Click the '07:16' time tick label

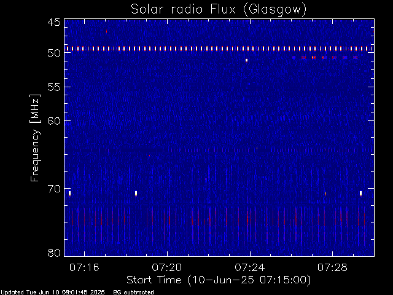[x=84, y=267]
